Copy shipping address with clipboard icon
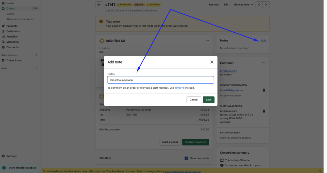327x173 pixels. 264,111
